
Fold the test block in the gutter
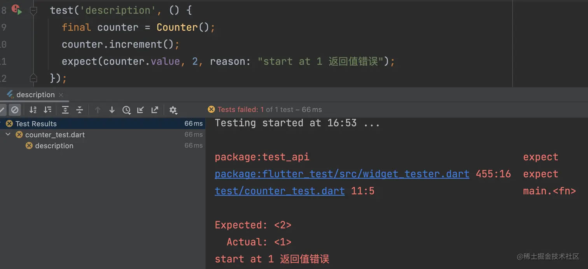pyautogui.click(x=33, y=11)
